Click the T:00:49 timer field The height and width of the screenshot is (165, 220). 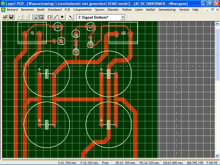(213, 163)
